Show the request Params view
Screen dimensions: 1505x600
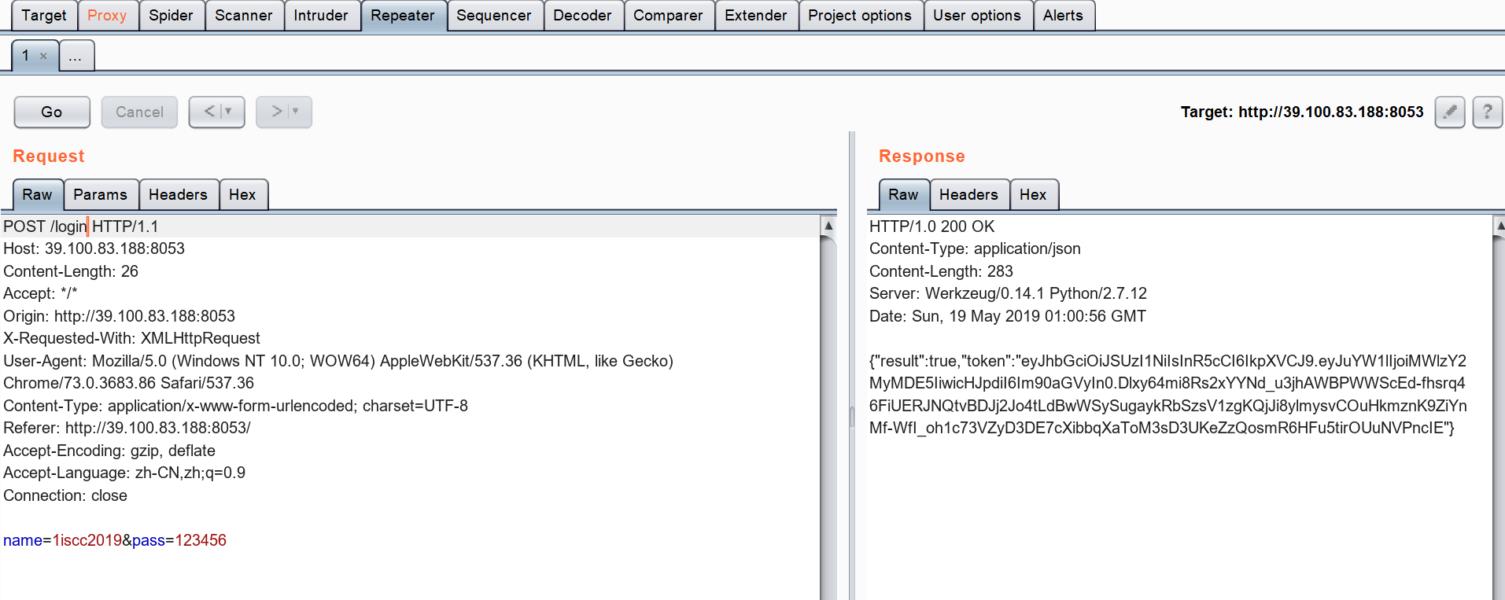(x=101, y=195)
